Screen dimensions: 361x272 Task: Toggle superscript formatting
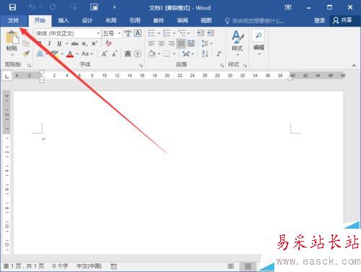(x=95, y=43)
